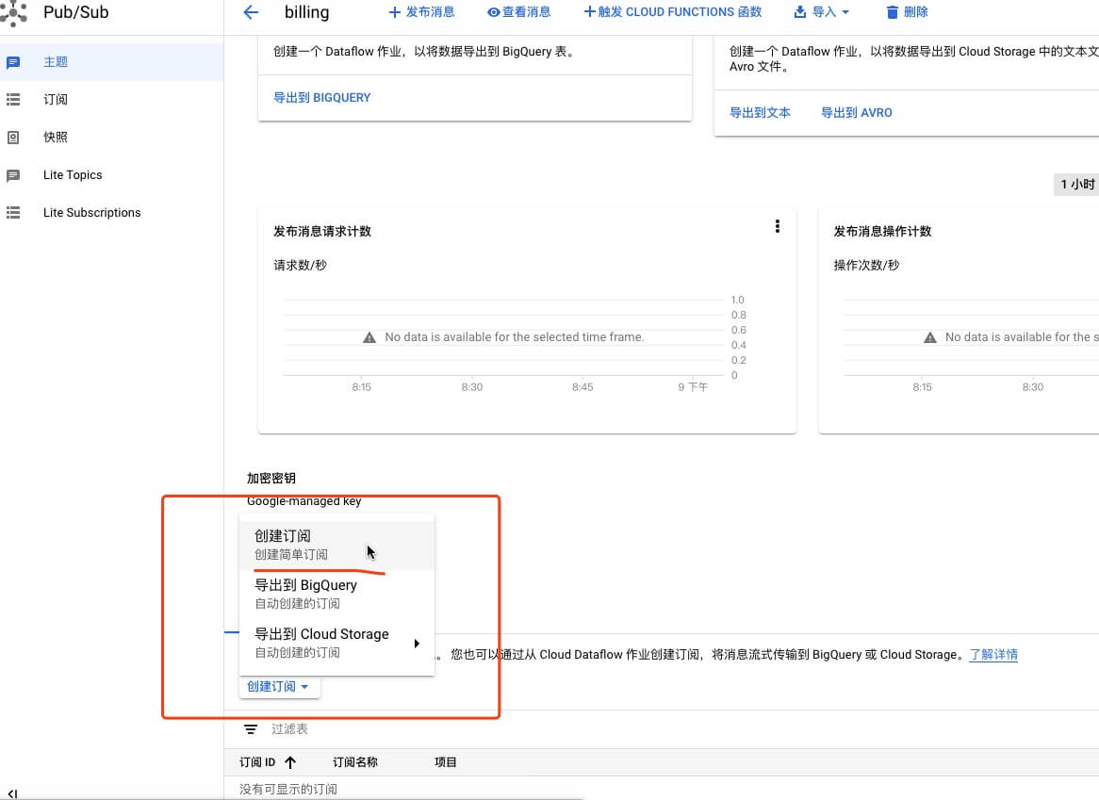
Task: Click the 删除 trash button
Action: (x=907, y=12)
